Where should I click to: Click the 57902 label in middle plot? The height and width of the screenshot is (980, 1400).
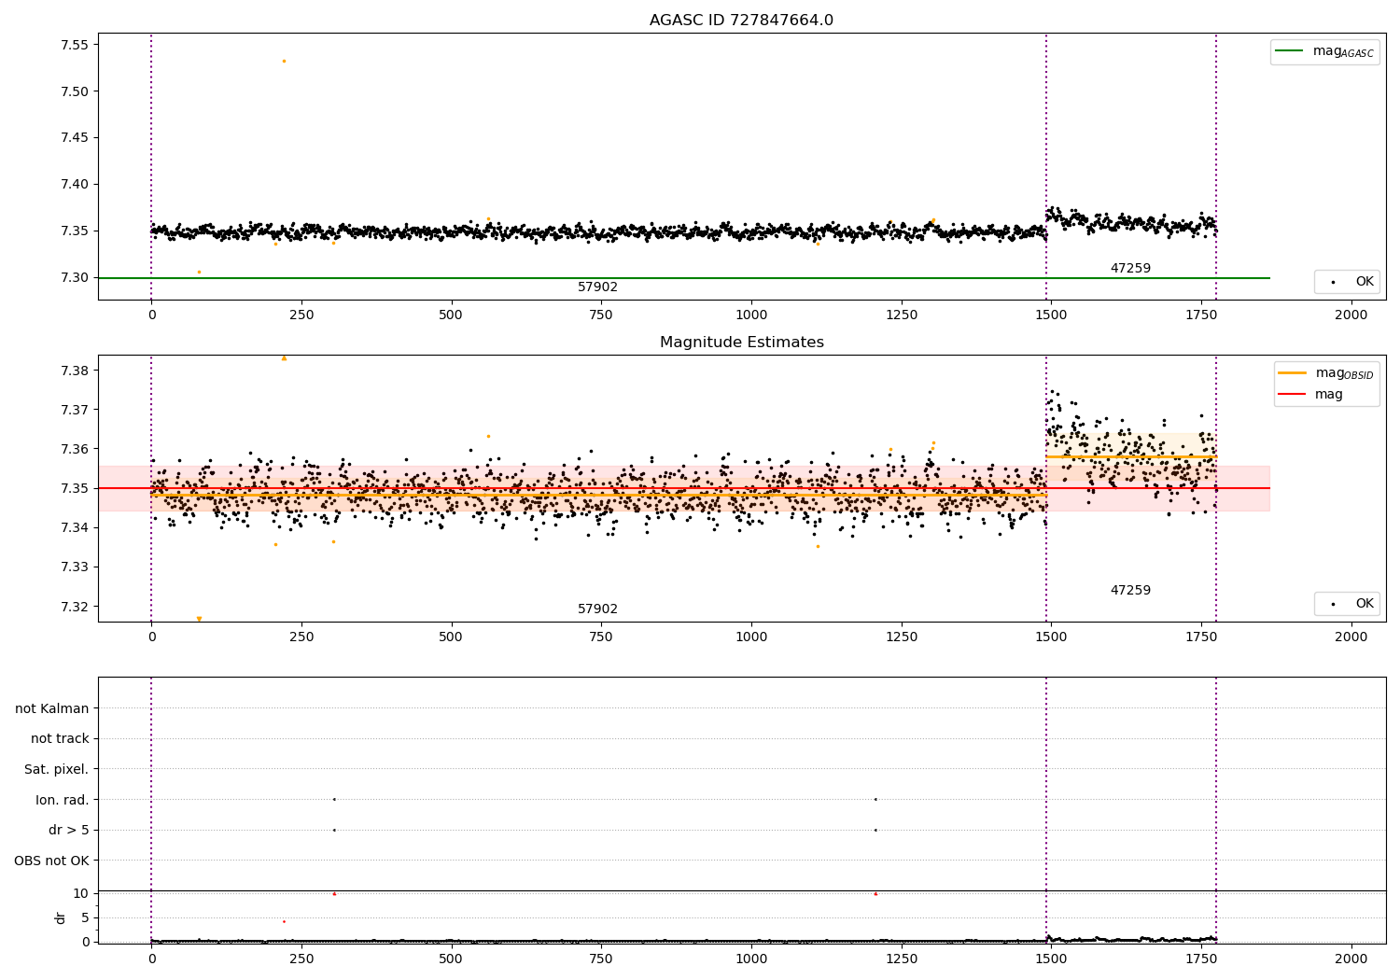click(597, 609)
